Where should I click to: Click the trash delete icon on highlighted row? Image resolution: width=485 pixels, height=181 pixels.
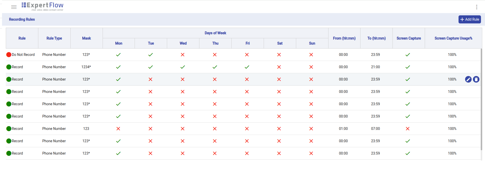(476, 79)
